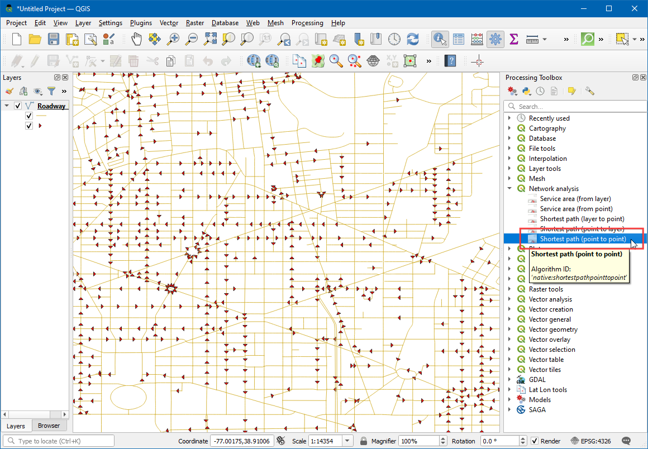Click the Statistical Summary sigma icon

click(x=514, y=39)
